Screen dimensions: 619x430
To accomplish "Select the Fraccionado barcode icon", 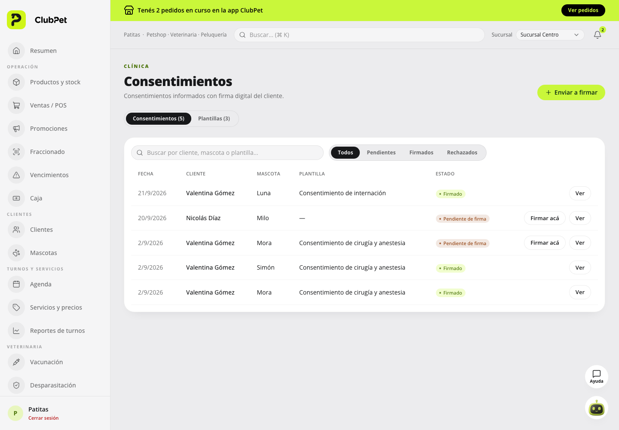I will click(x=16, y=152).
